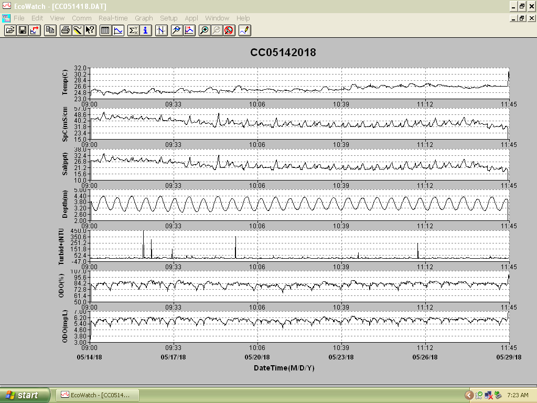Open the Real-time menu

[113, 18]
